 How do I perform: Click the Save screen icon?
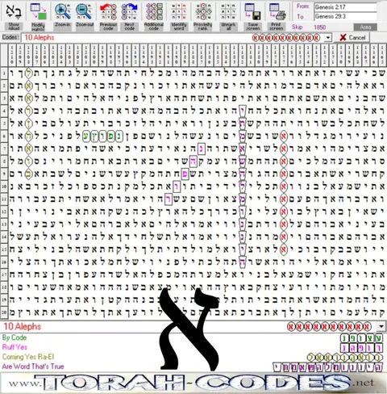(x=253, y=11)
